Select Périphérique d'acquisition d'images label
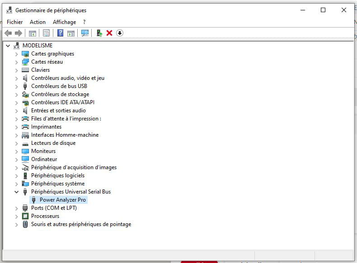The height and width of the screenshot is (263, 357). pyautogui.click(x=74, y=167)
